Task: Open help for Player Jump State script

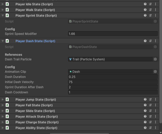Action: tap(145, 99)
